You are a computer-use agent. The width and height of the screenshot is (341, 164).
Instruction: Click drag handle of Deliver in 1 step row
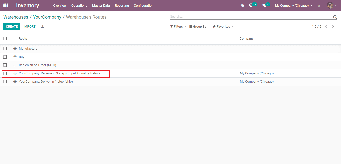tap(15, 82)
